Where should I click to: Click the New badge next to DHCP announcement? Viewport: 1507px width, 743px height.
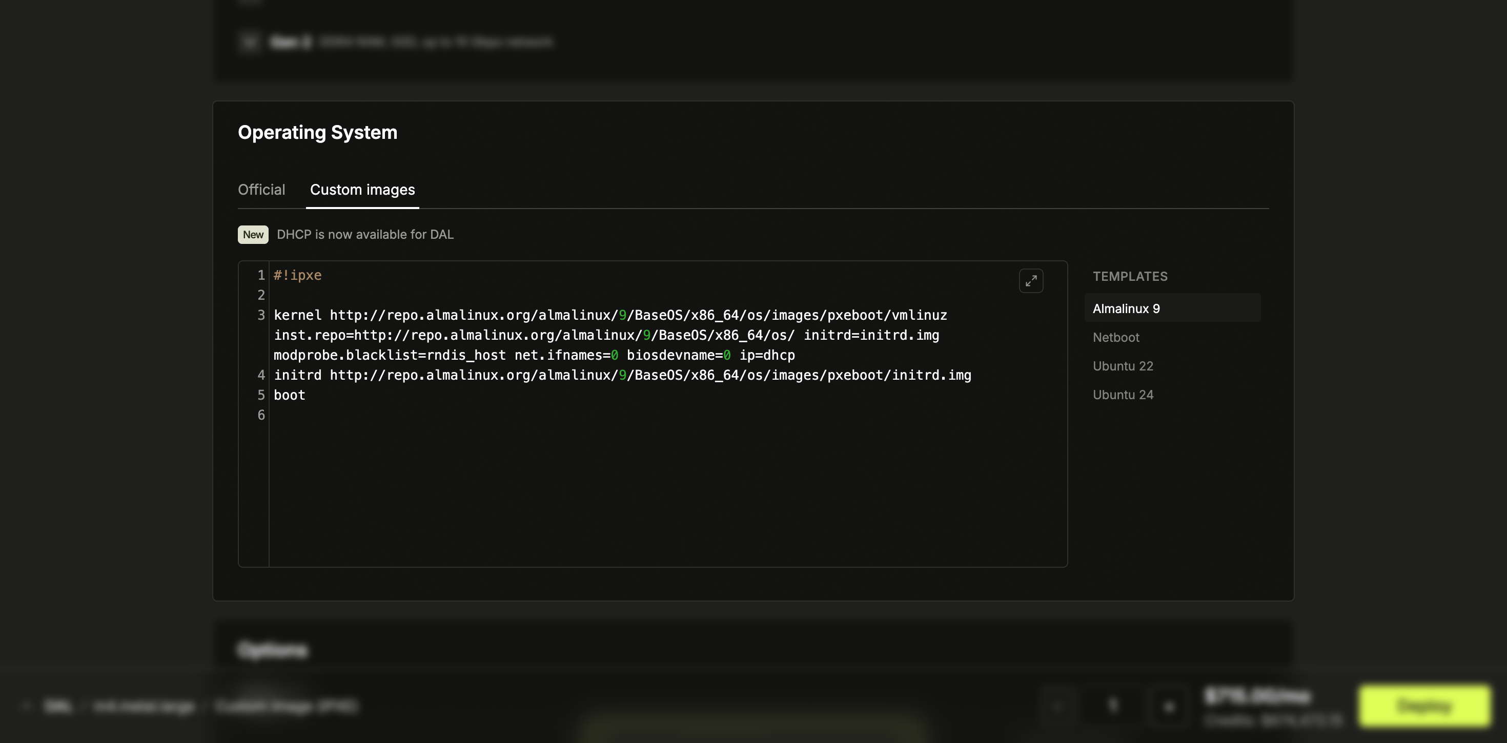[253, 234]
